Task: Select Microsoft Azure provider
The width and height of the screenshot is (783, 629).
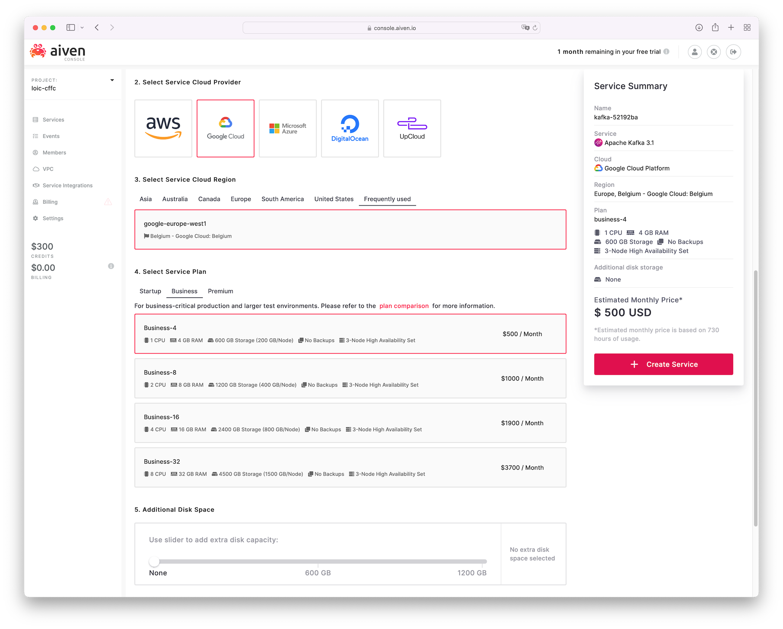Action: pyautogui.click(x=288, y=128)
